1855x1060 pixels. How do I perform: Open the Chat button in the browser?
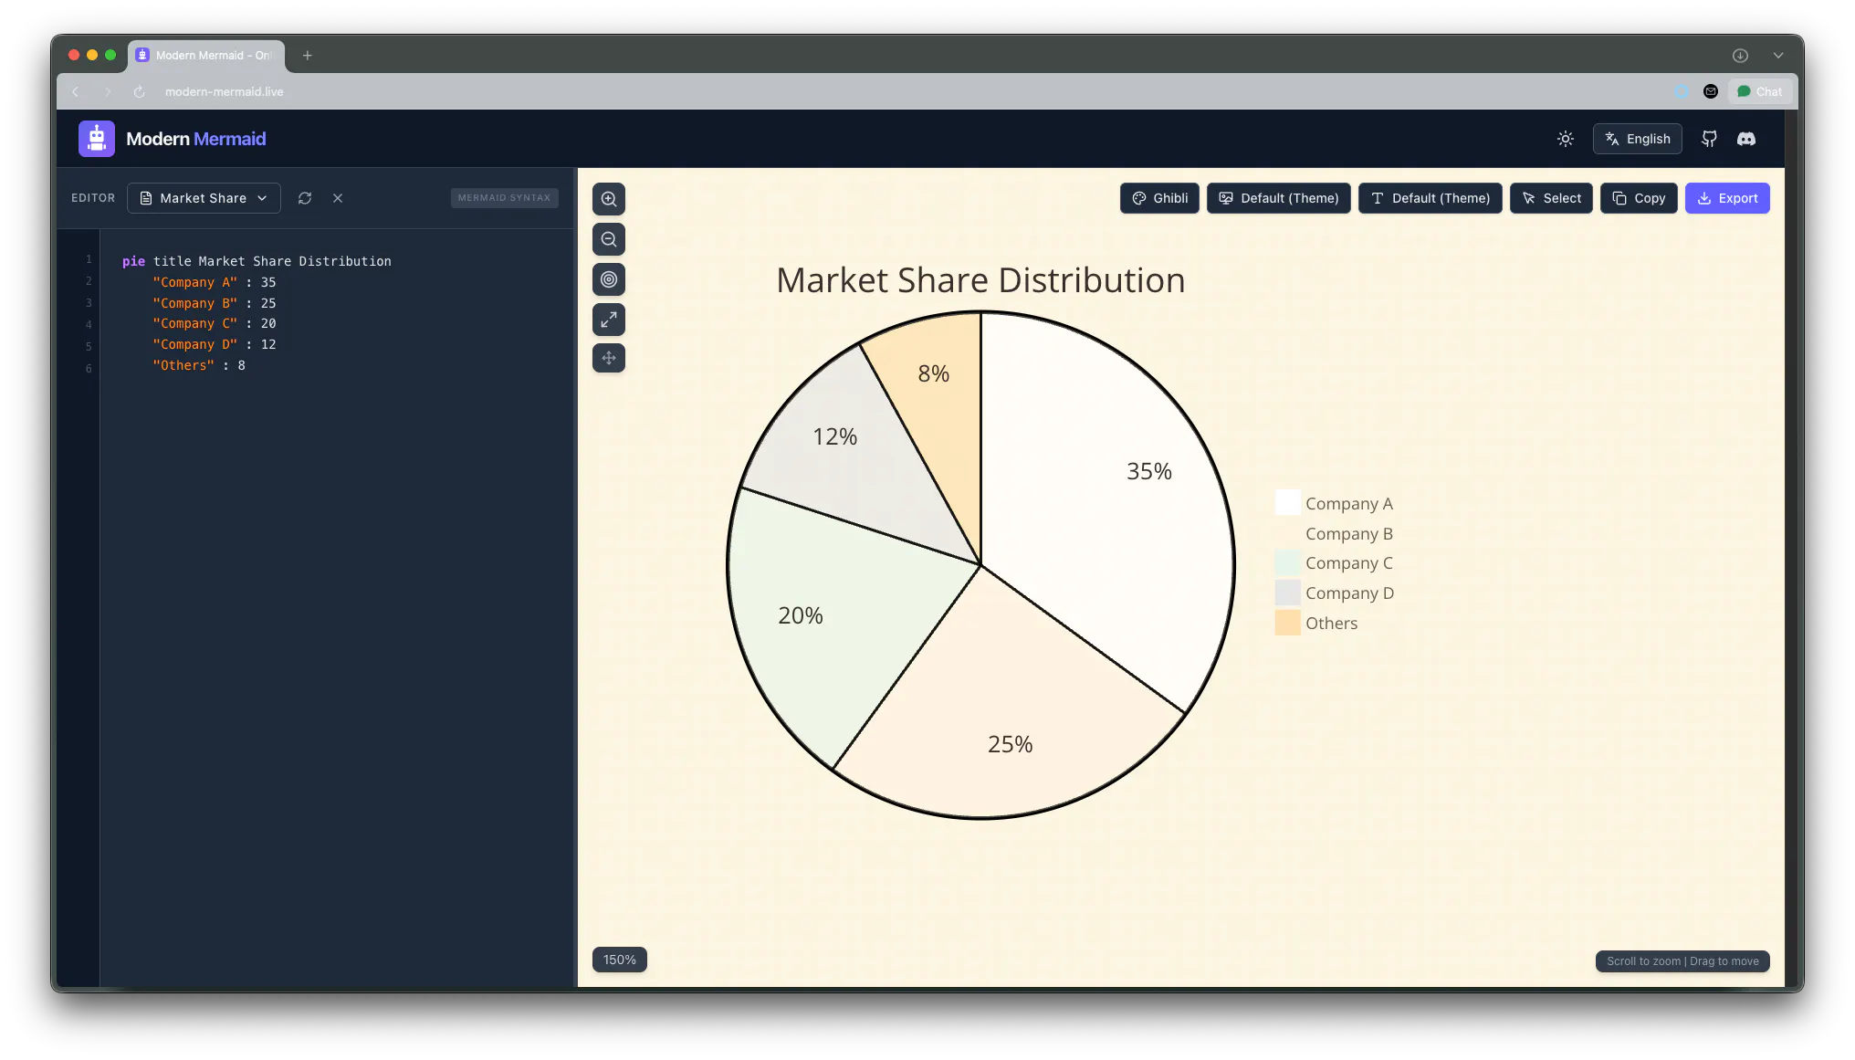[x=1760, y=91]
